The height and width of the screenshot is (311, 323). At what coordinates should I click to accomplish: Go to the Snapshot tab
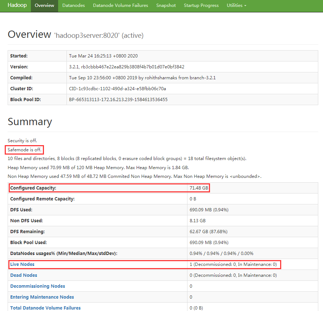click(166, 5)
